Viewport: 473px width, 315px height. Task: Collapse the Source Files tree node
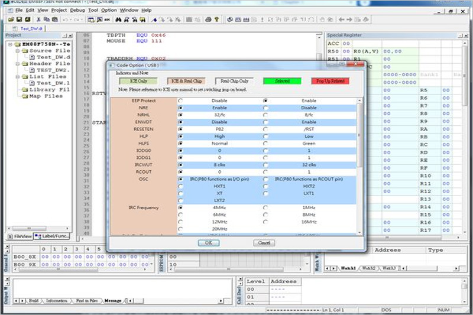pyautogui.click(x=17, y=51)
